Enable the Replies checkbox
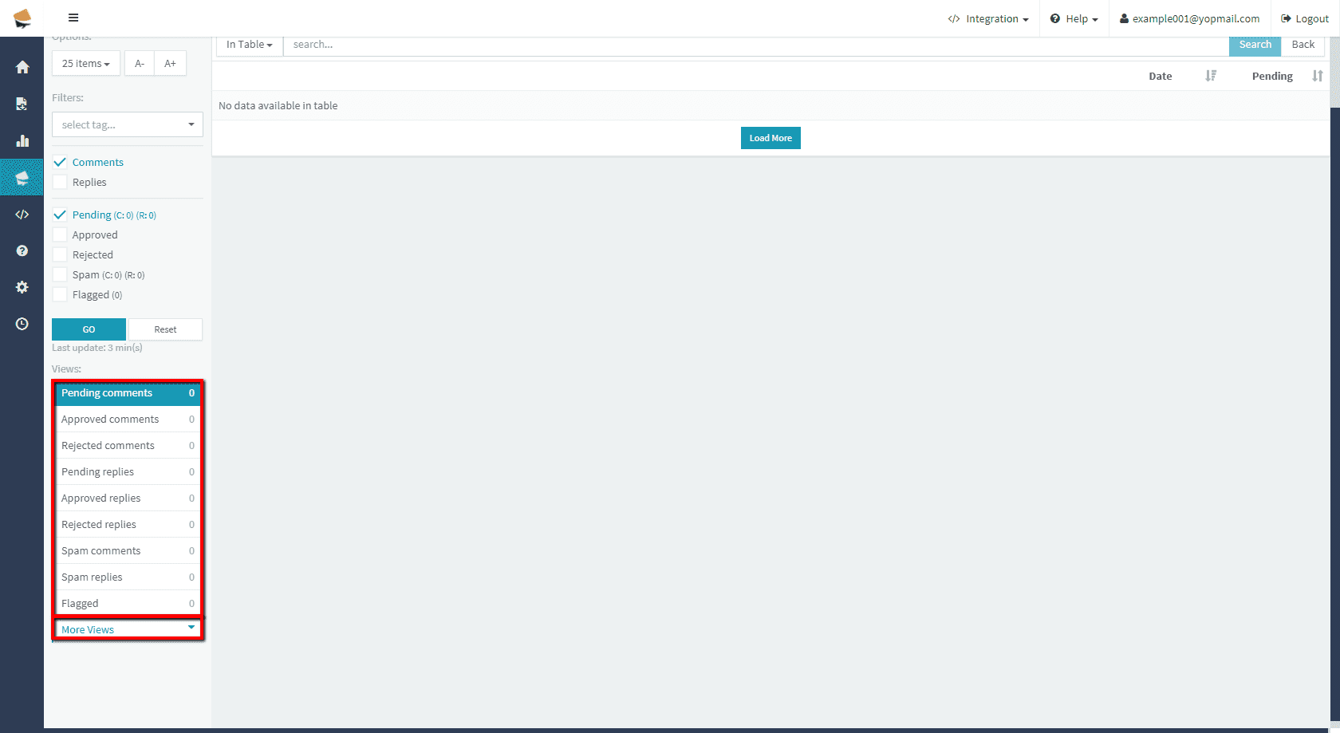Image resolution: width=1340 pixels, height=733 pixels. pyautogui.click(x=60, y=182)
